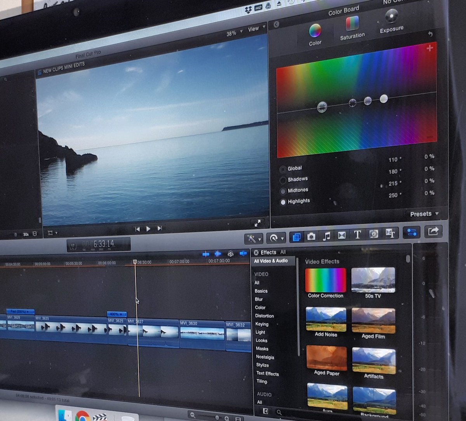Reset the Color Board with the curved arrow

pos(430,34)
